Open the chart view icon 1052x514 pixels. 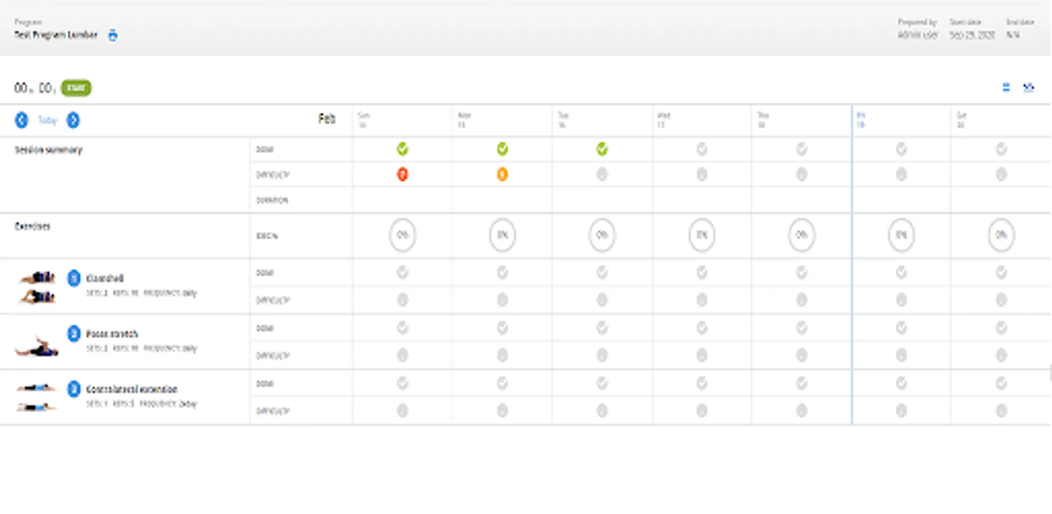[x=1029, y=87]
